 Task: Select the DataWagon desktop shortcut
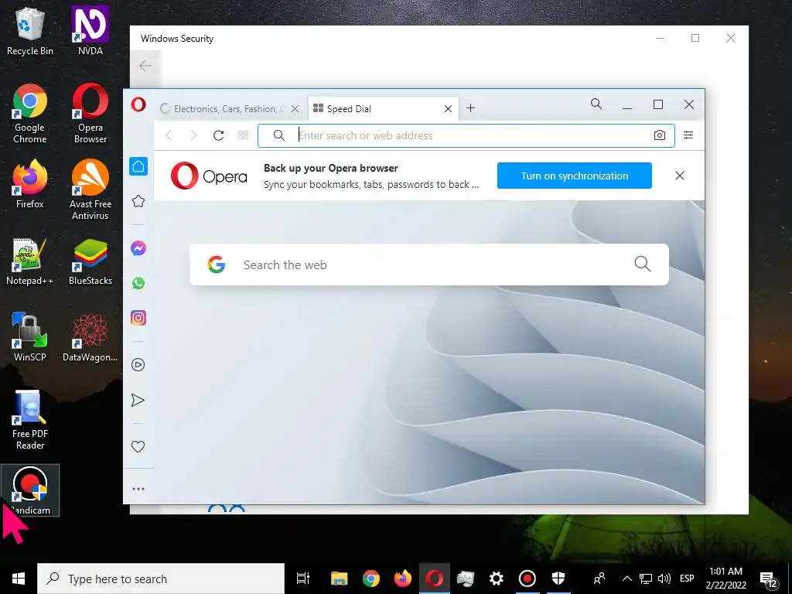coord(90,337)
